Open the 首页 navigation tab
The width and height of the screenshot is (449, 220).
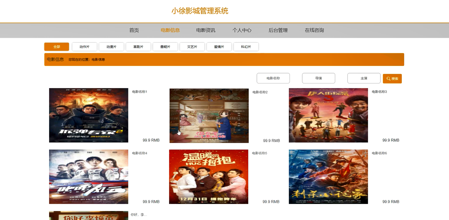click(x=134, y=30)
